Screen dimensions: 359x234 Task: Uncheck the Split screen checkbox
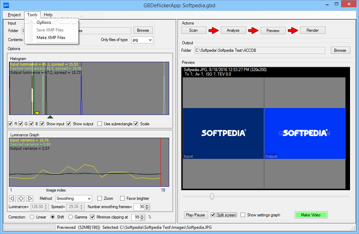[213, 215]
